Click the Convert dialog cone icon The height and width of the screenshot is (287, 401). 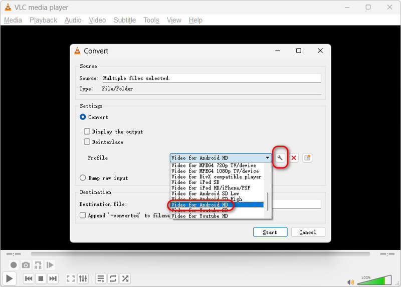click(77, 51)
